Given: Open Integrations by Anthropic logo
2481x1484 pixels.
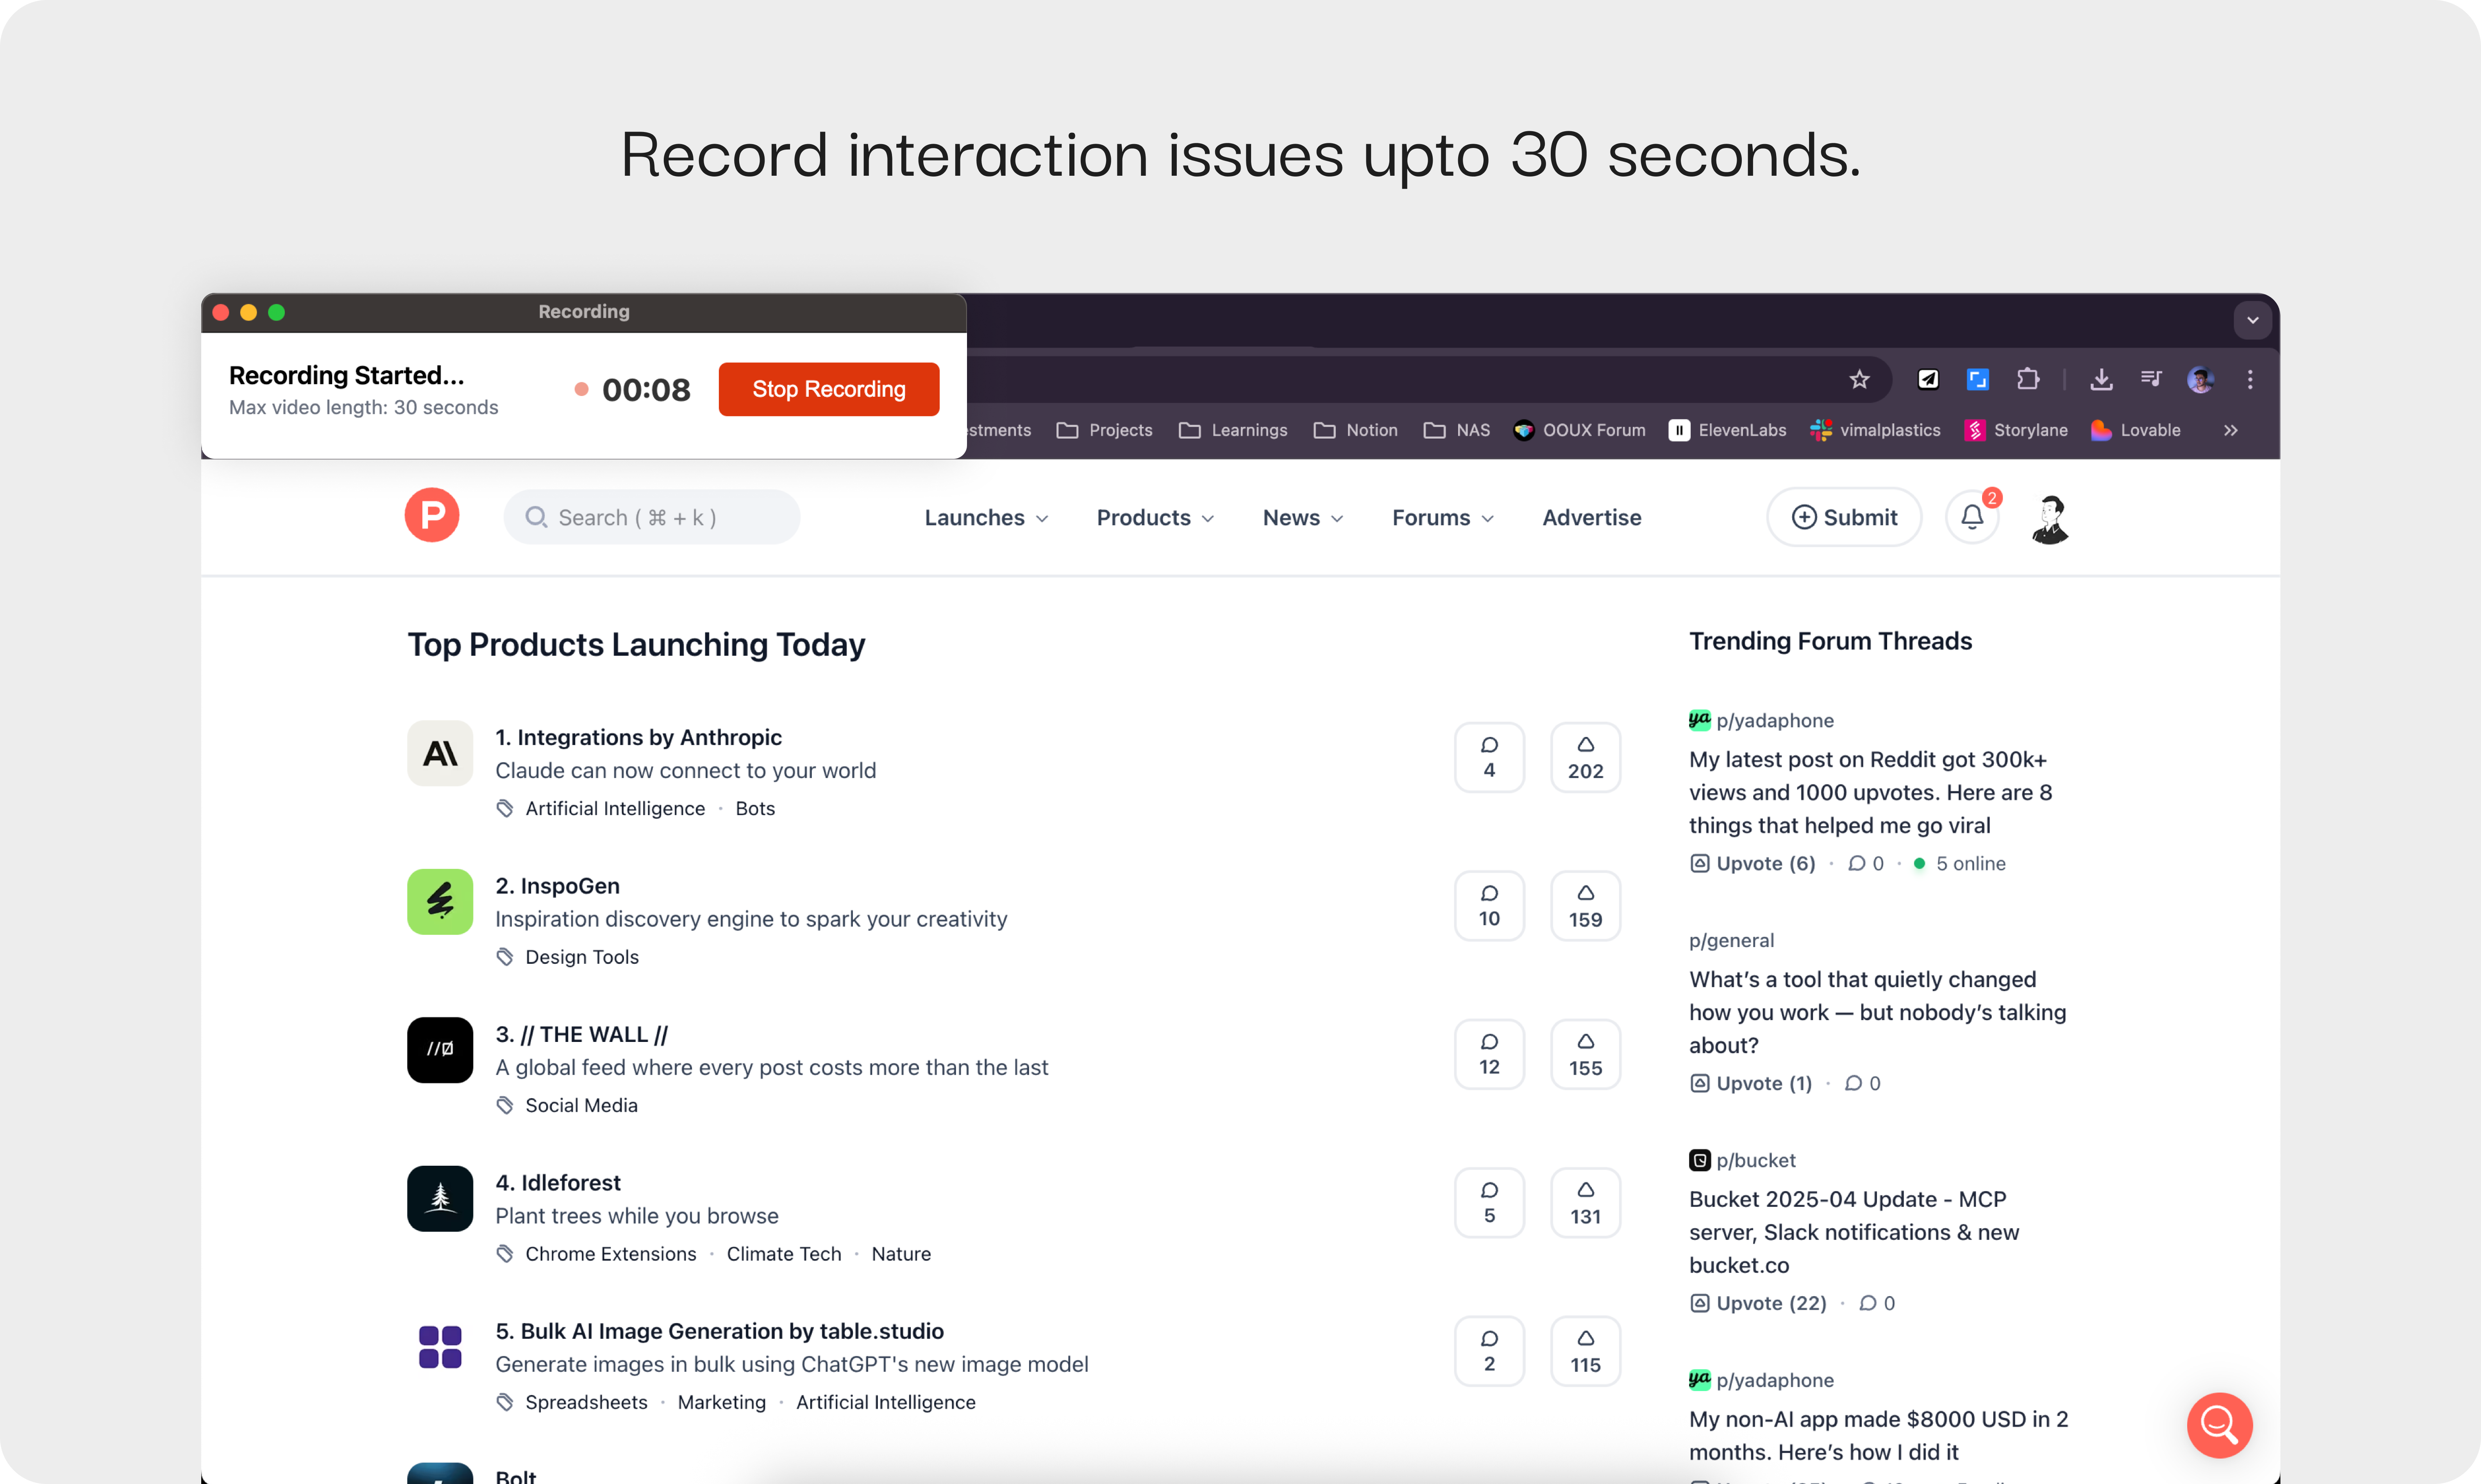Looking at the screenshot, I should pyautogui.click(x=440, y=753).
